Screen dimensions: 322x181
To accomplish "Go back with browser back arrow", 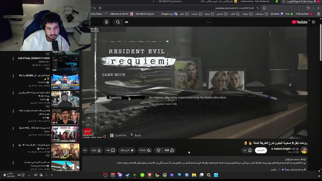I will [318, 8].
